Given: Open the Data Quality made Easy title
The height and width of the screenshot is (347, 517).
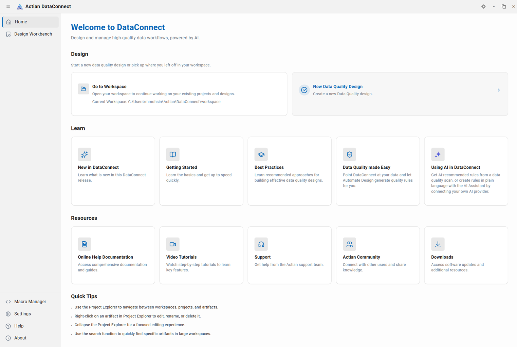Looking at the screenshot, I should click(x=367, y=167).
